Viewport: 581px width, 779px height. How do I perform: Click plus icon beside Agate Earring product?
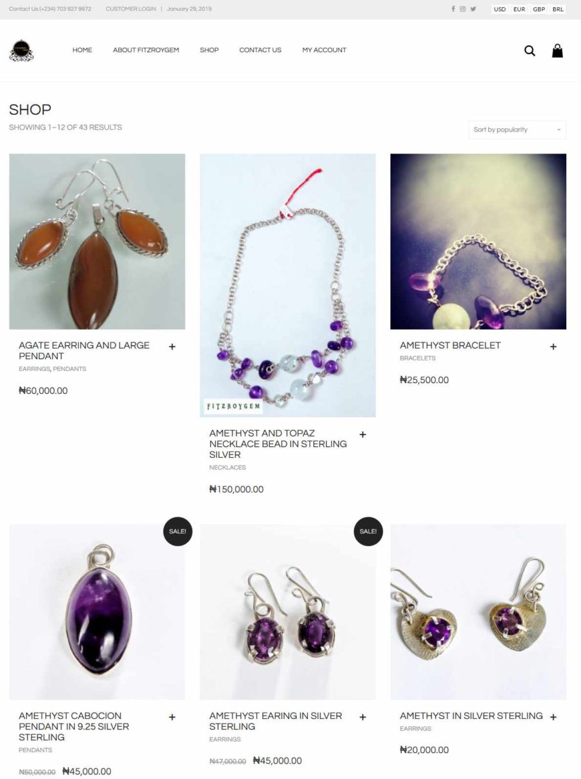(x=172, y=347)
